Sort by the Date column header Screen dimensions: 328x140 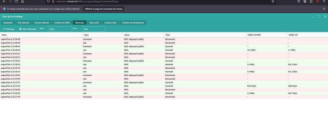(x=41, y=35)
